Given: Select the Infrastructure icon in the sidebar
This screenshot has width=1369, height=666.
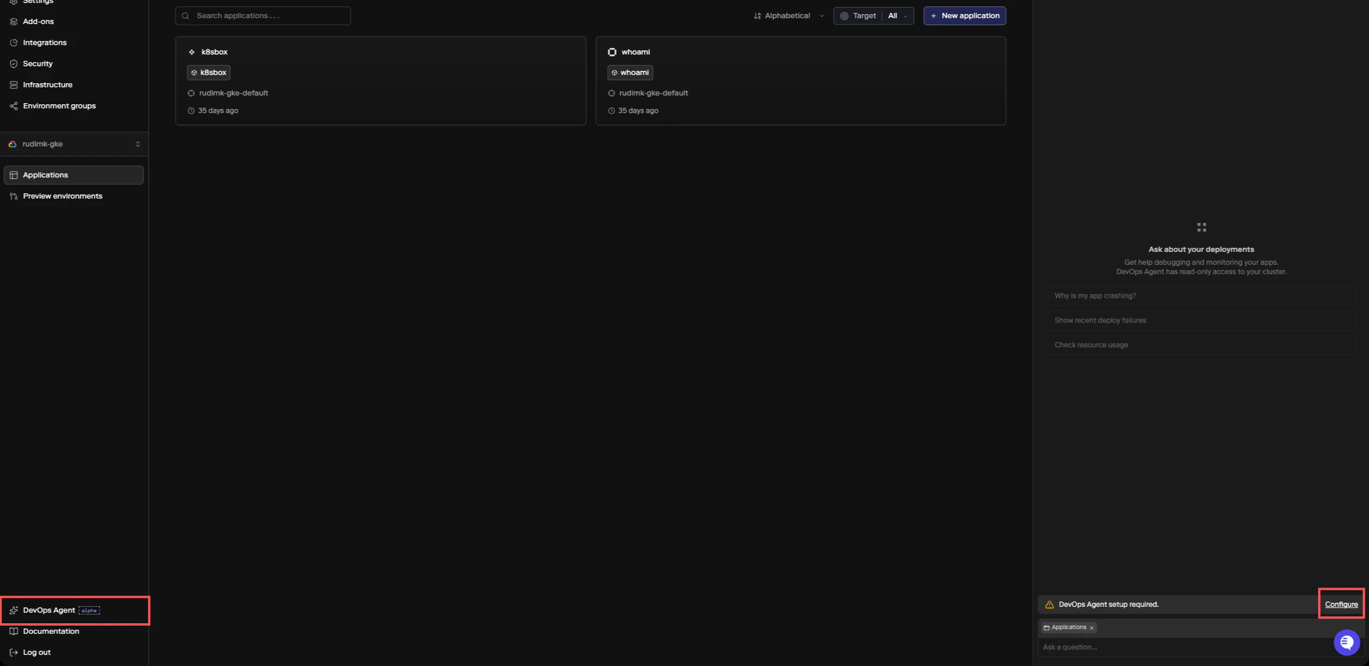Looking at the screenshot, I should 13,84.
